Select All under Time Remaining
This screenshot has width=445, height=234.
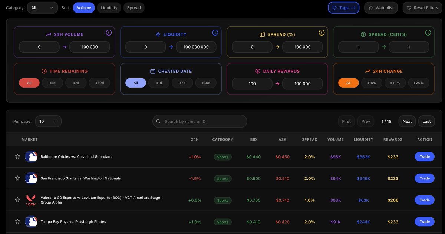[29, 83]
